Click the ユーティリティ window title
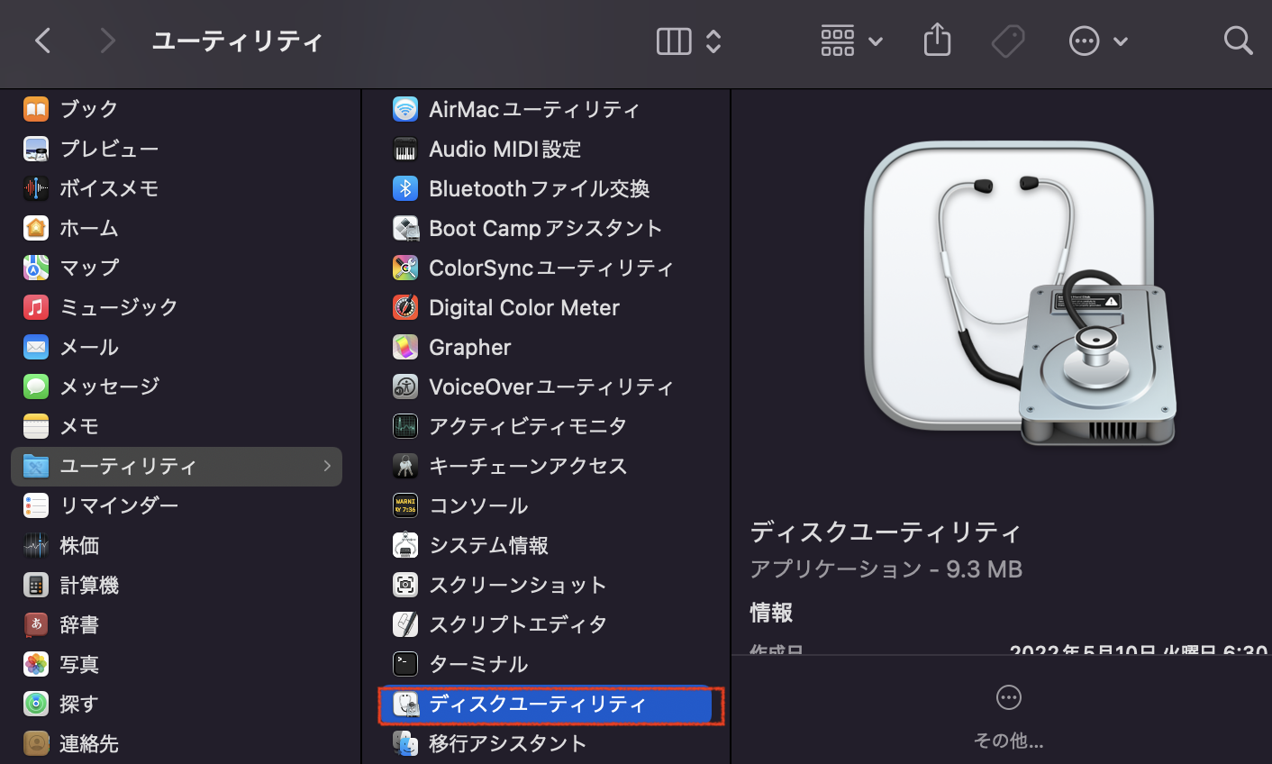This screenshot has width=1272, height=764. point(237,41)
